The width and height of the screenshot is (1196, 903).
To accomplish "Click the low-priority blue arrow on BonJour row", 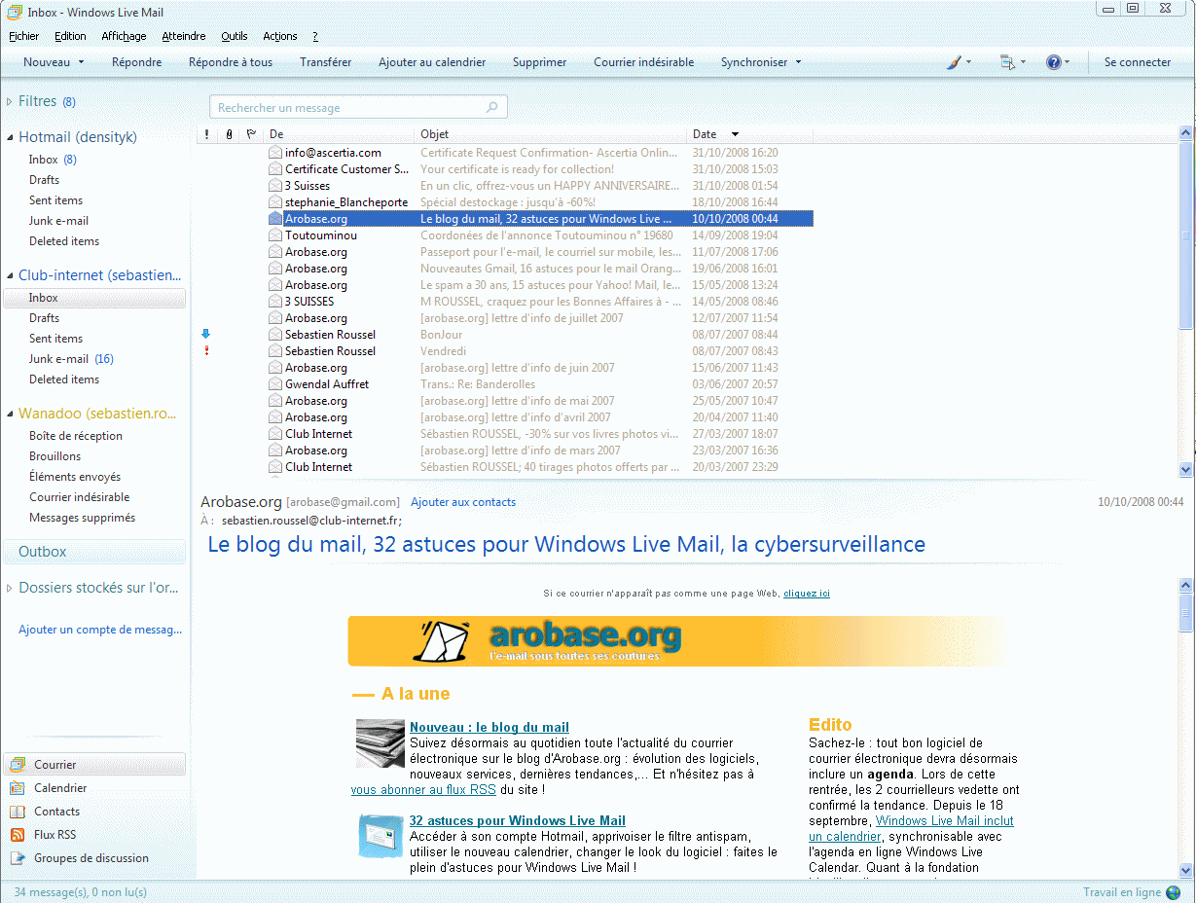I will (205, 334).
